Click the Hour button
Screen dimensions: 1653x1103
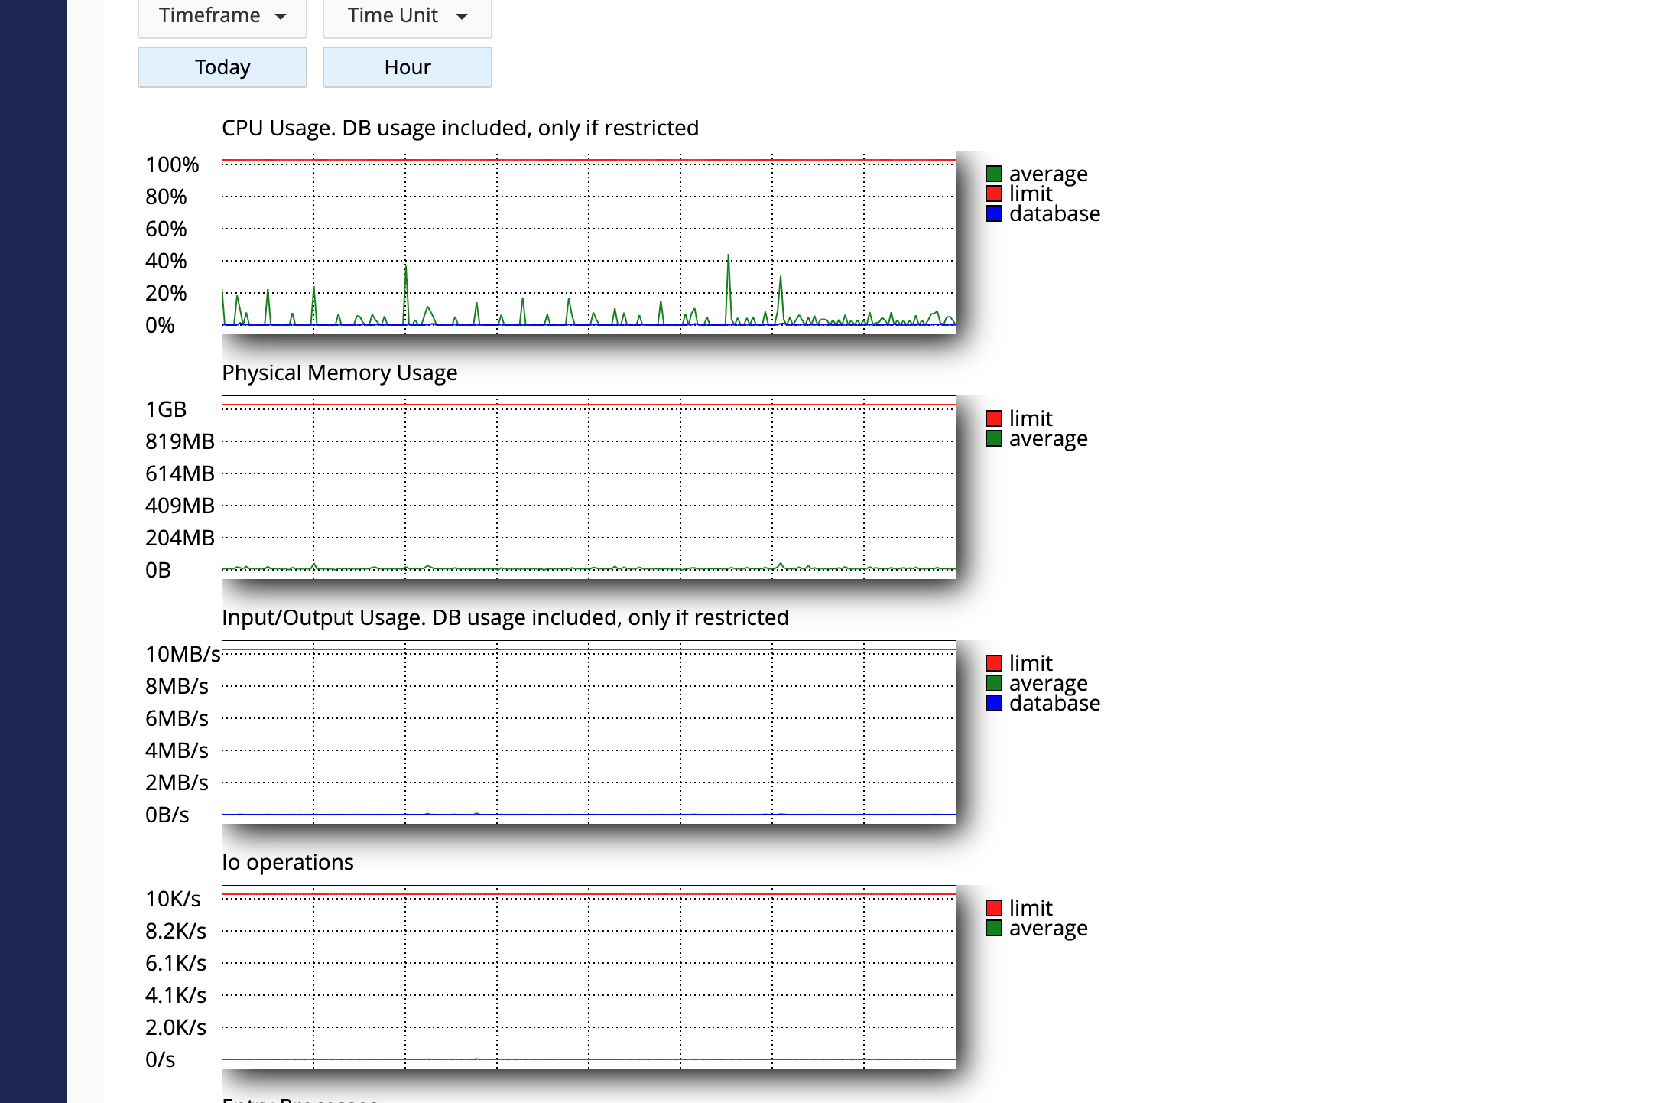coord(408,67)
